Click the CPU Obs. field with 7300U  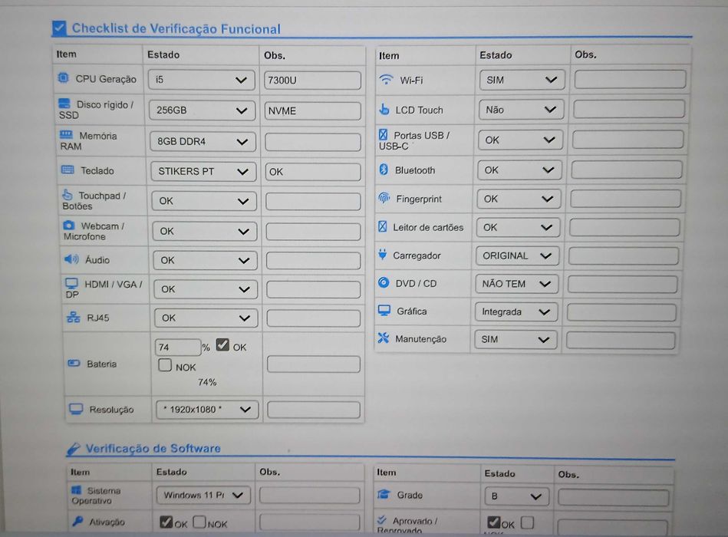coord(312,81)
